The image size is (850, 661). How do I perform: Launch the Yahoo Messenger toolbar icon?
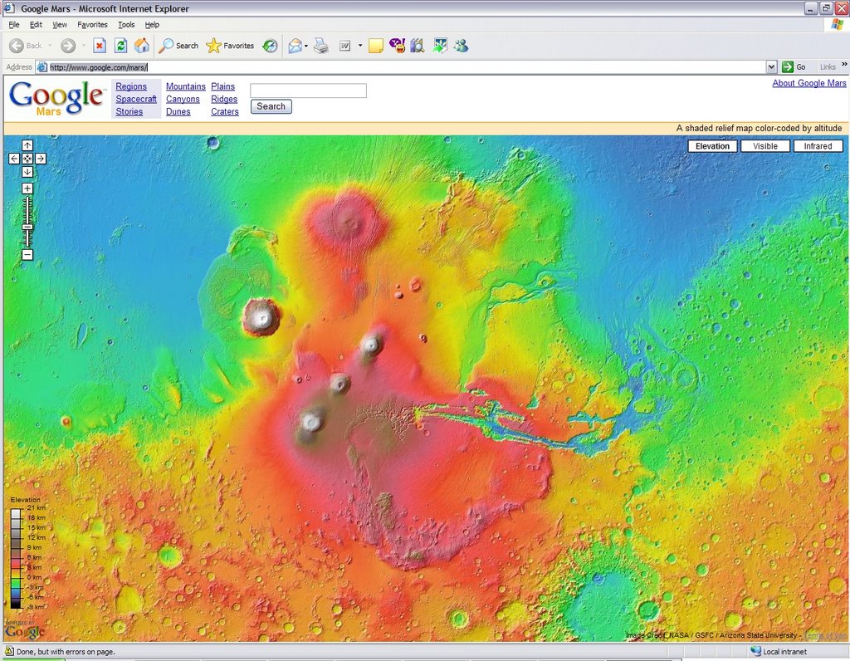coord(397,46)
